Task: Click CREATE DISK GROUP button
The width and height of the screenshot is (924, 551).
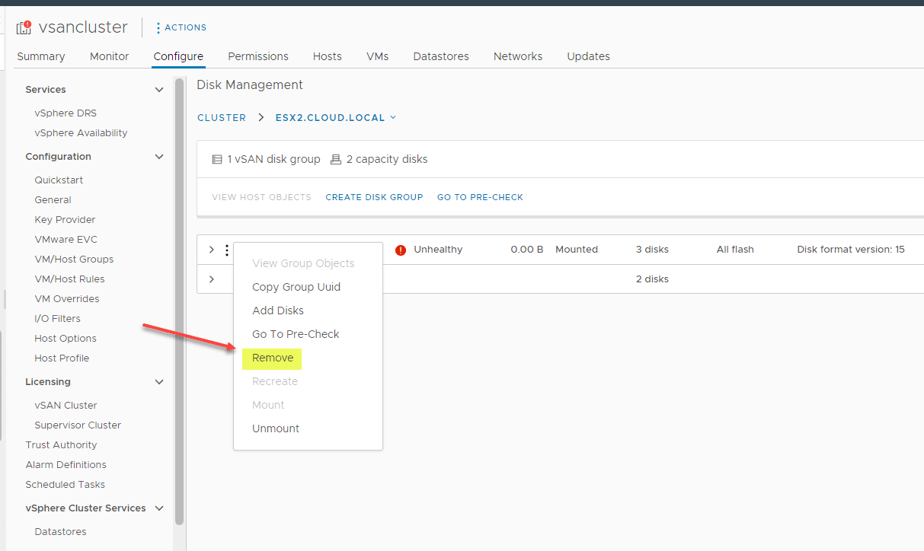Action: (x=374, y=197)
